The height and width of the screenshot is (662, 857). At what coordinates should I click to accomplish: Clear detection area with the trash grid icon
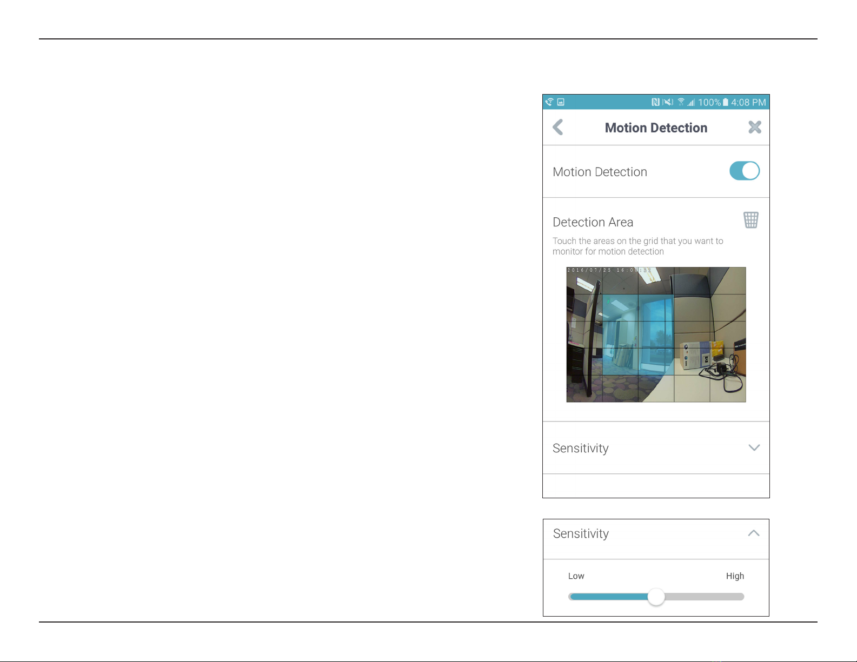click(x=751, y=220)
